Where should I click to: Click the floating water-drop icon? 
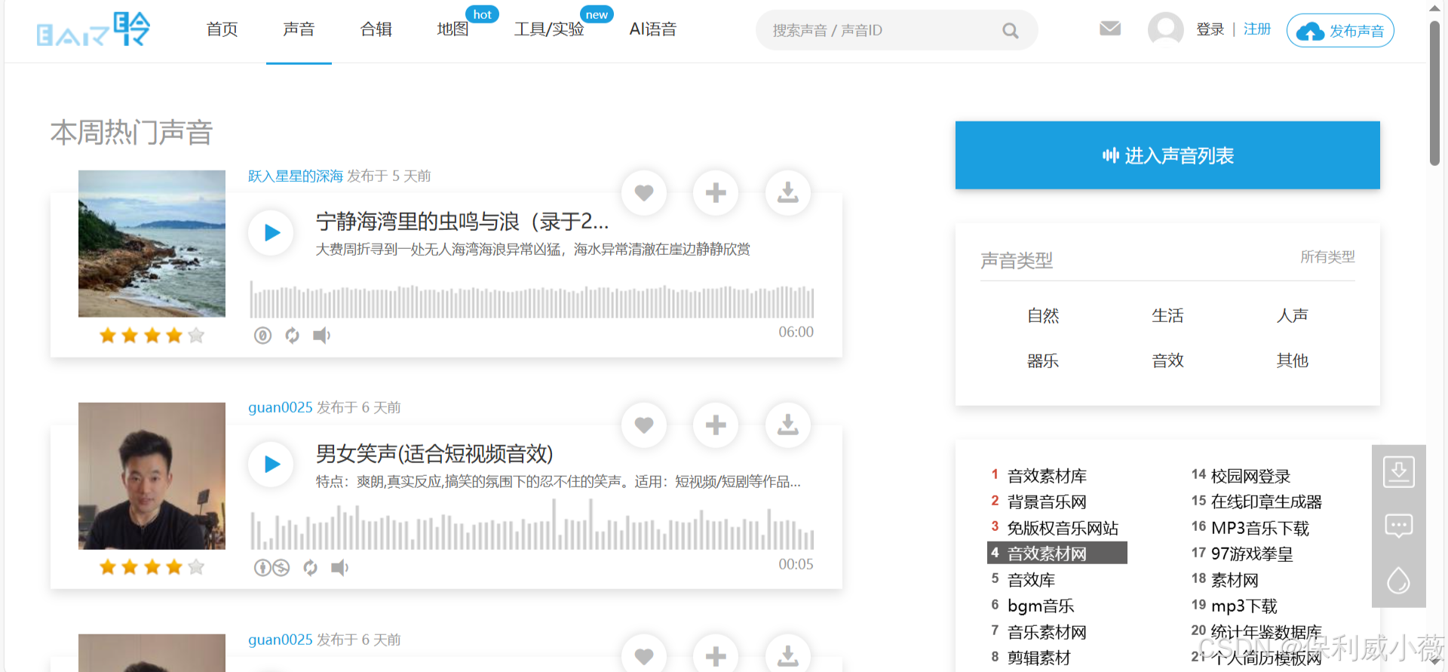pyautogui.click(x=1399, y=581)
